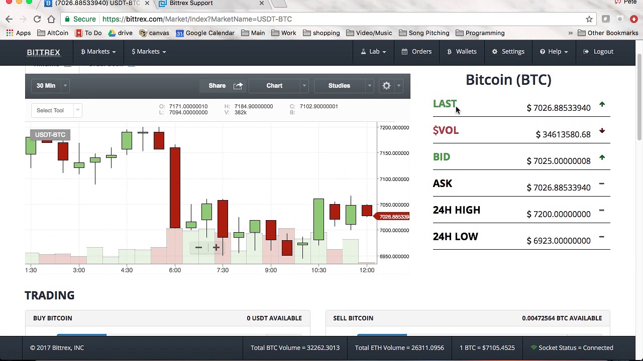Image resolution: width=643 pixels, height=361 pixels.
Task: Open the To Do bookmark
Action: (x=88, y=33)
